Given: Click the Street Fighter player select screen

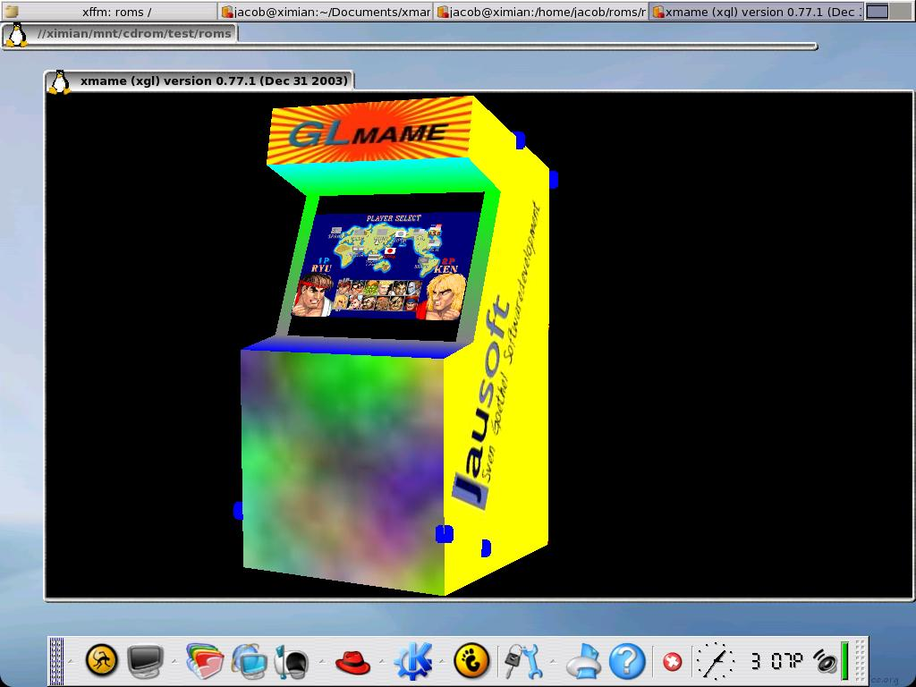Looking at the screenshot, I should pos(386,267).
